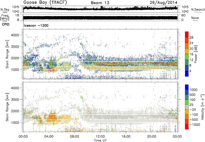Click the black frequency band plot
Image resolution: width=205 pixels, height=142 pixels.
100,18
